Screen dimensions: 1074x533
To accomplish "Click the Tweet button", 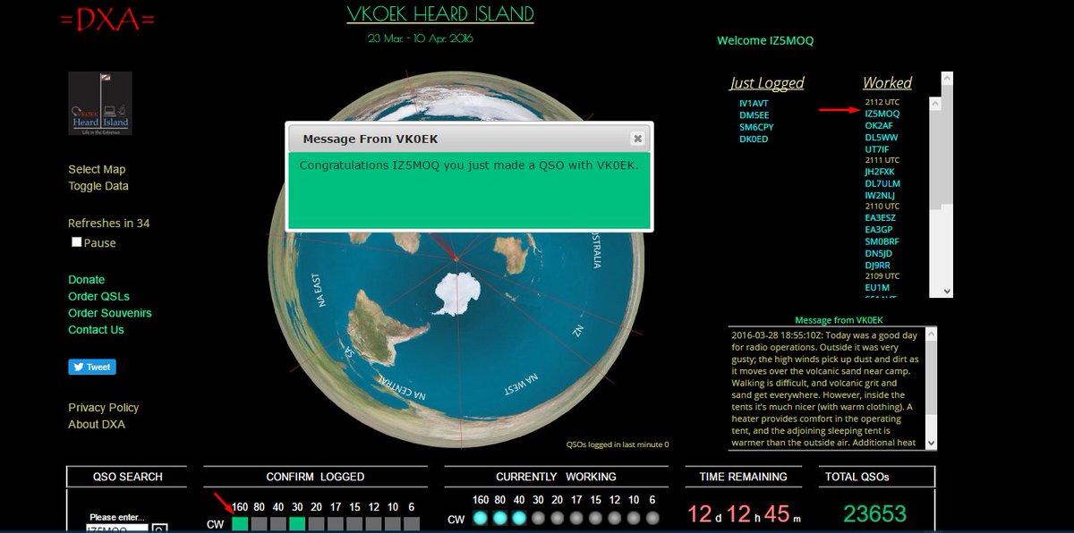I will 92,367.
